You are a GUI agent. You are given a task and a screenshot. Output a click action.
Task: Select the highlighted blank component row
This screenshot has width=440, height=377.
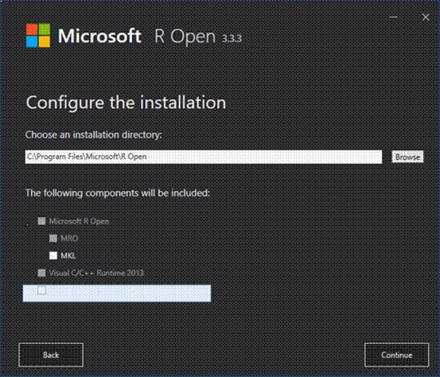tap(117, 293)
